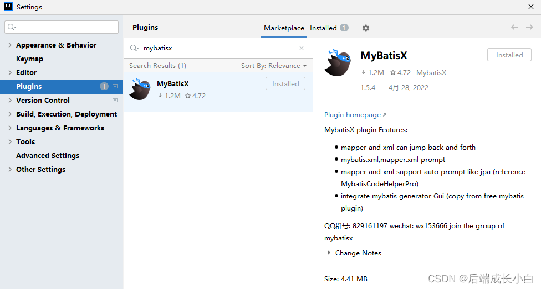Click the Search Results (1) label
This screenshot has height=289, width=541.
pyautogui.click(x=157, y=66)
